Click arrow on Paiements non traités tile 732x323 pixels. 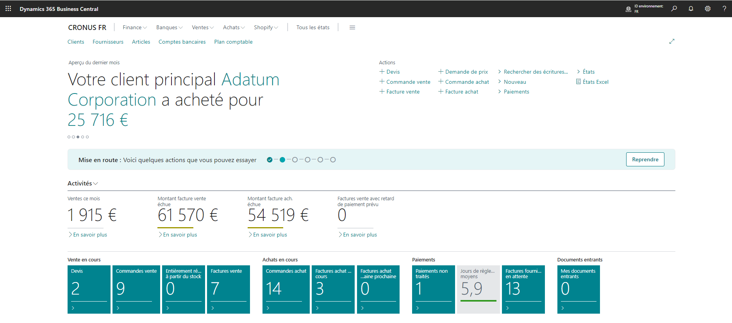point(418,308)
